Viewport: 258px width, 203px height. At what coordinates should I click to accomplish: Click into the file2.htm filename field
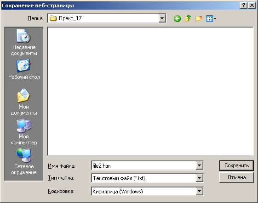[143, 165]
